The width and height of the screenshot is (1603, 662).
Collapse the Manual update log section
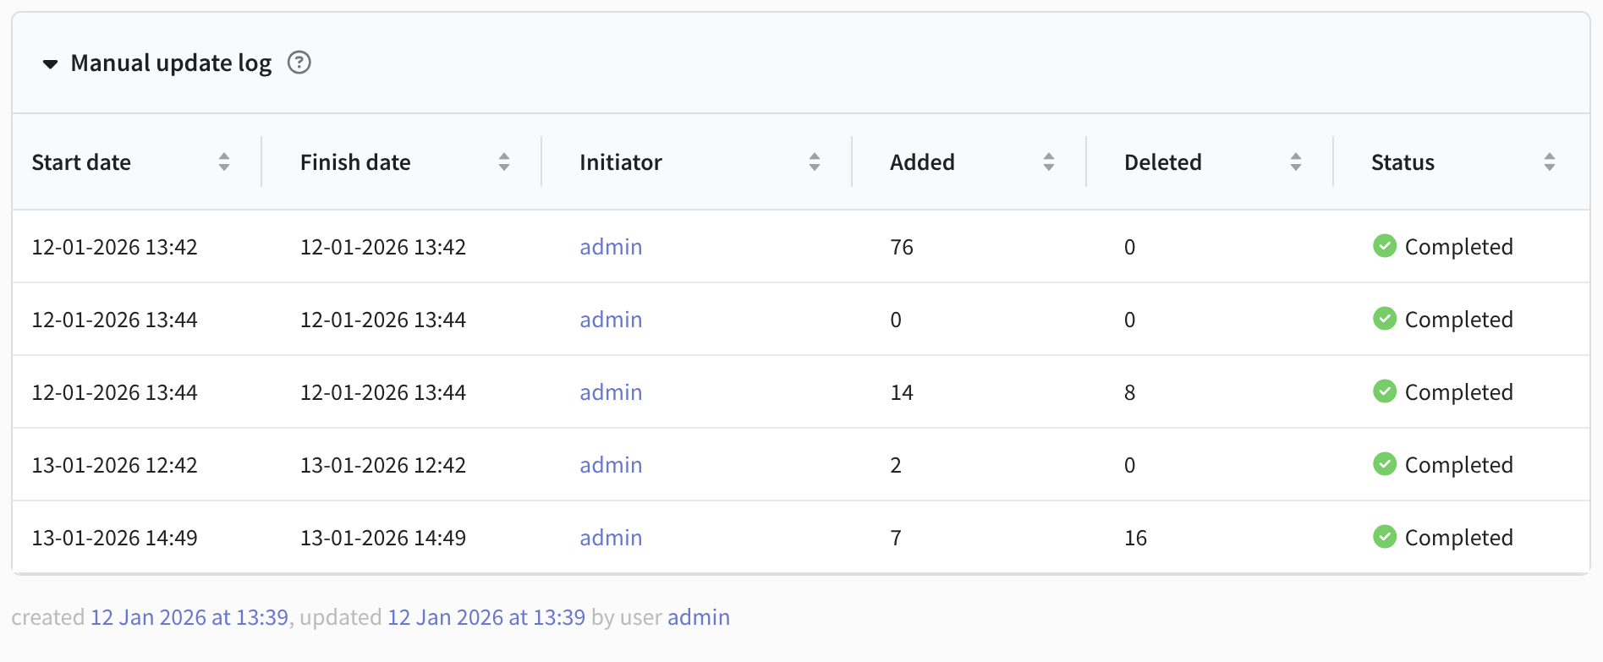pos(50,64)
